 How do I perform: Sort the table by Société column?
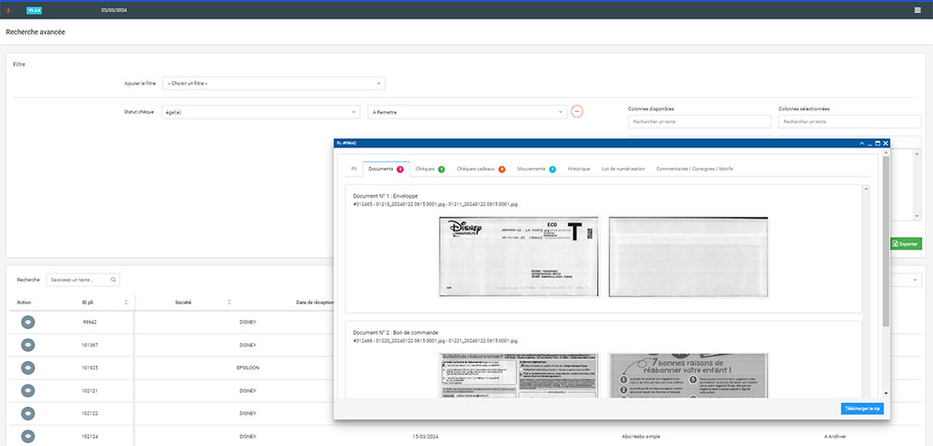229,302
